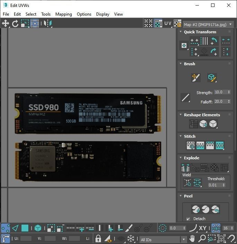Click the Align Horizontally to Pivot icon
The image size is (237, 244).
click(x=194, y=41)
